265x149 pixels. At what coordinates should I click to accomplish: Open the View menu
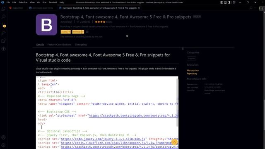click(32, 2)
